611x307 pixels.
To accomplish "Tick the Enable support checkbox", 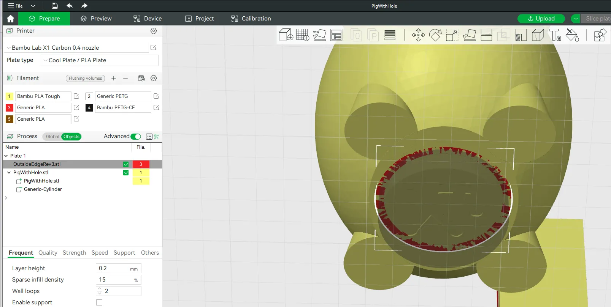I will coord(99,302).
